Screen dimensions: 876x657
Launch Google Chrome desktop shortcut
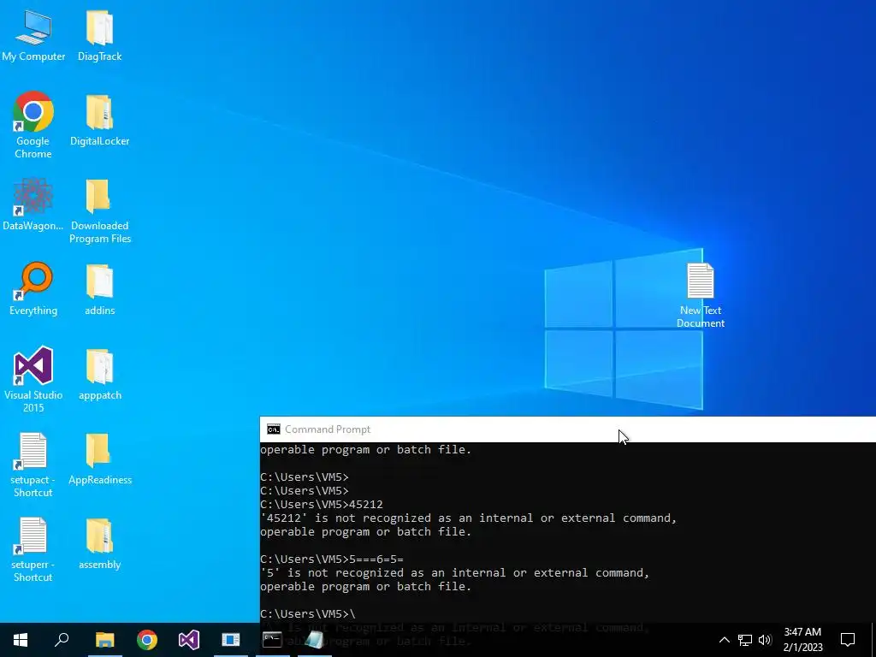[33, 125]
